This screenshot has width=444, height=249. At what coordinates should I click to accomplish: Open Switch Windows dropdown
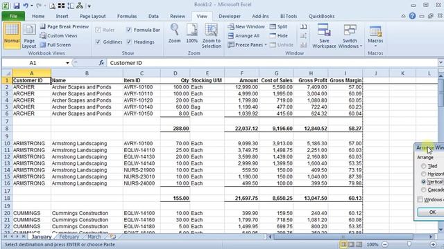coord(350,36)
